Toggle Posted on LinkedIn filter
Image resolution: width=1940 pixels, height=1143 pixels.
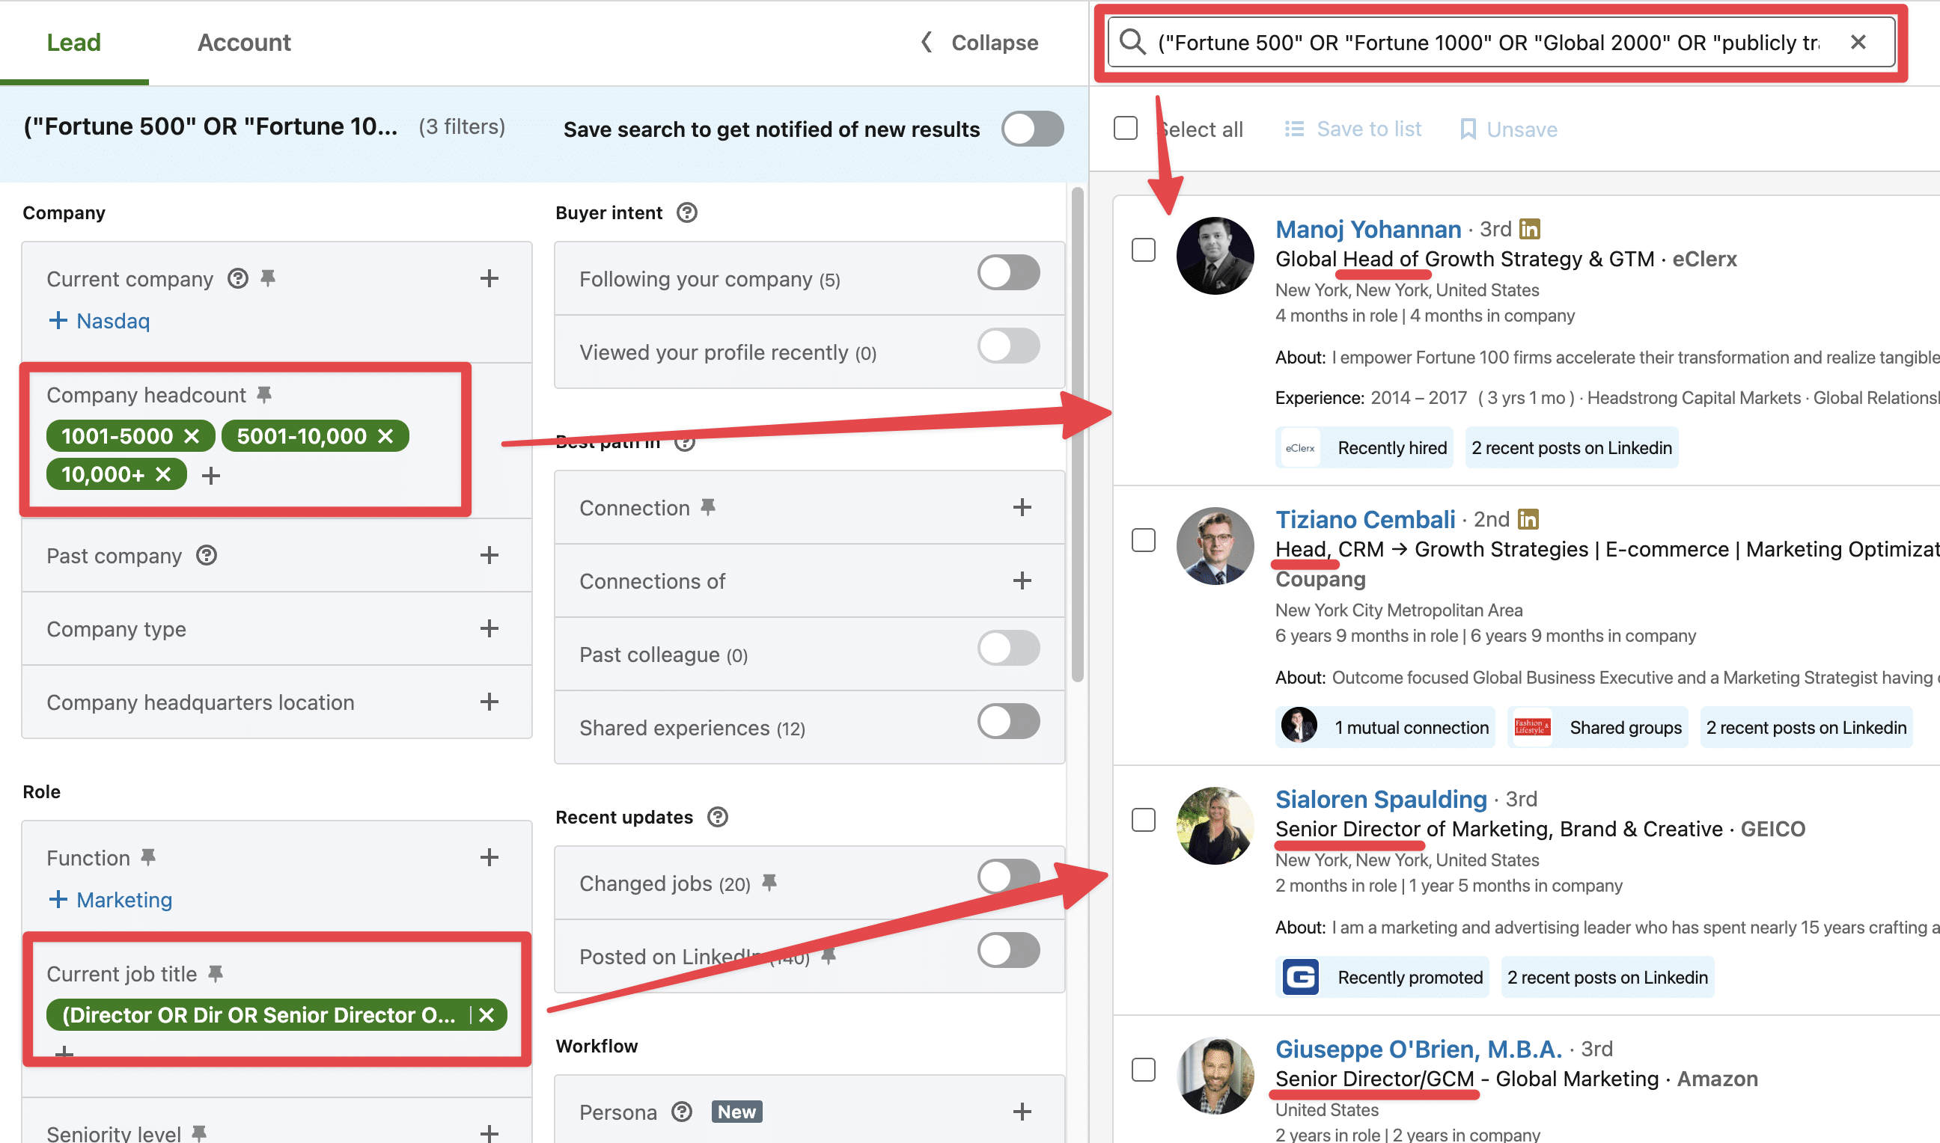point(1007,951)
